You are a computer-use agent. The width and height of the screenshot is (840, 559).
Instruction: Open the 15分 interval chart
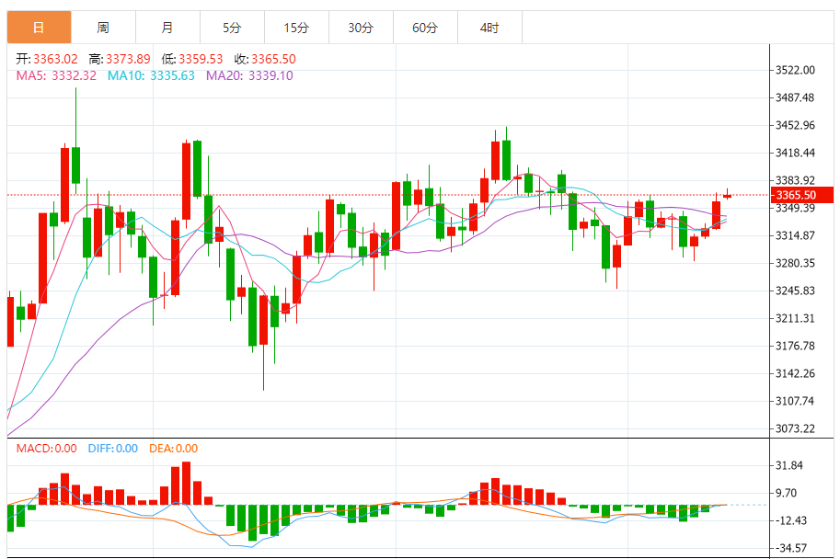(x=296, y=28)
